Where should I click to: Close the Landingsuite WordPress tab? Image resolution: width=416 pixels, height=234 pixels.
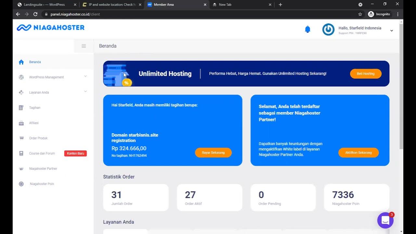[x=75, y=5]
